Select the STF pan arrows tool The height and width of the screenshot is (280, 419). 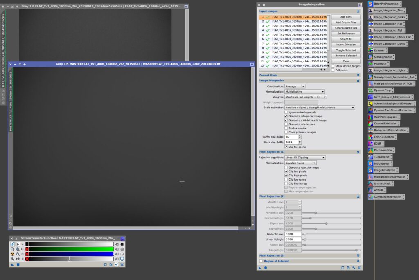[x=18, y=259]
